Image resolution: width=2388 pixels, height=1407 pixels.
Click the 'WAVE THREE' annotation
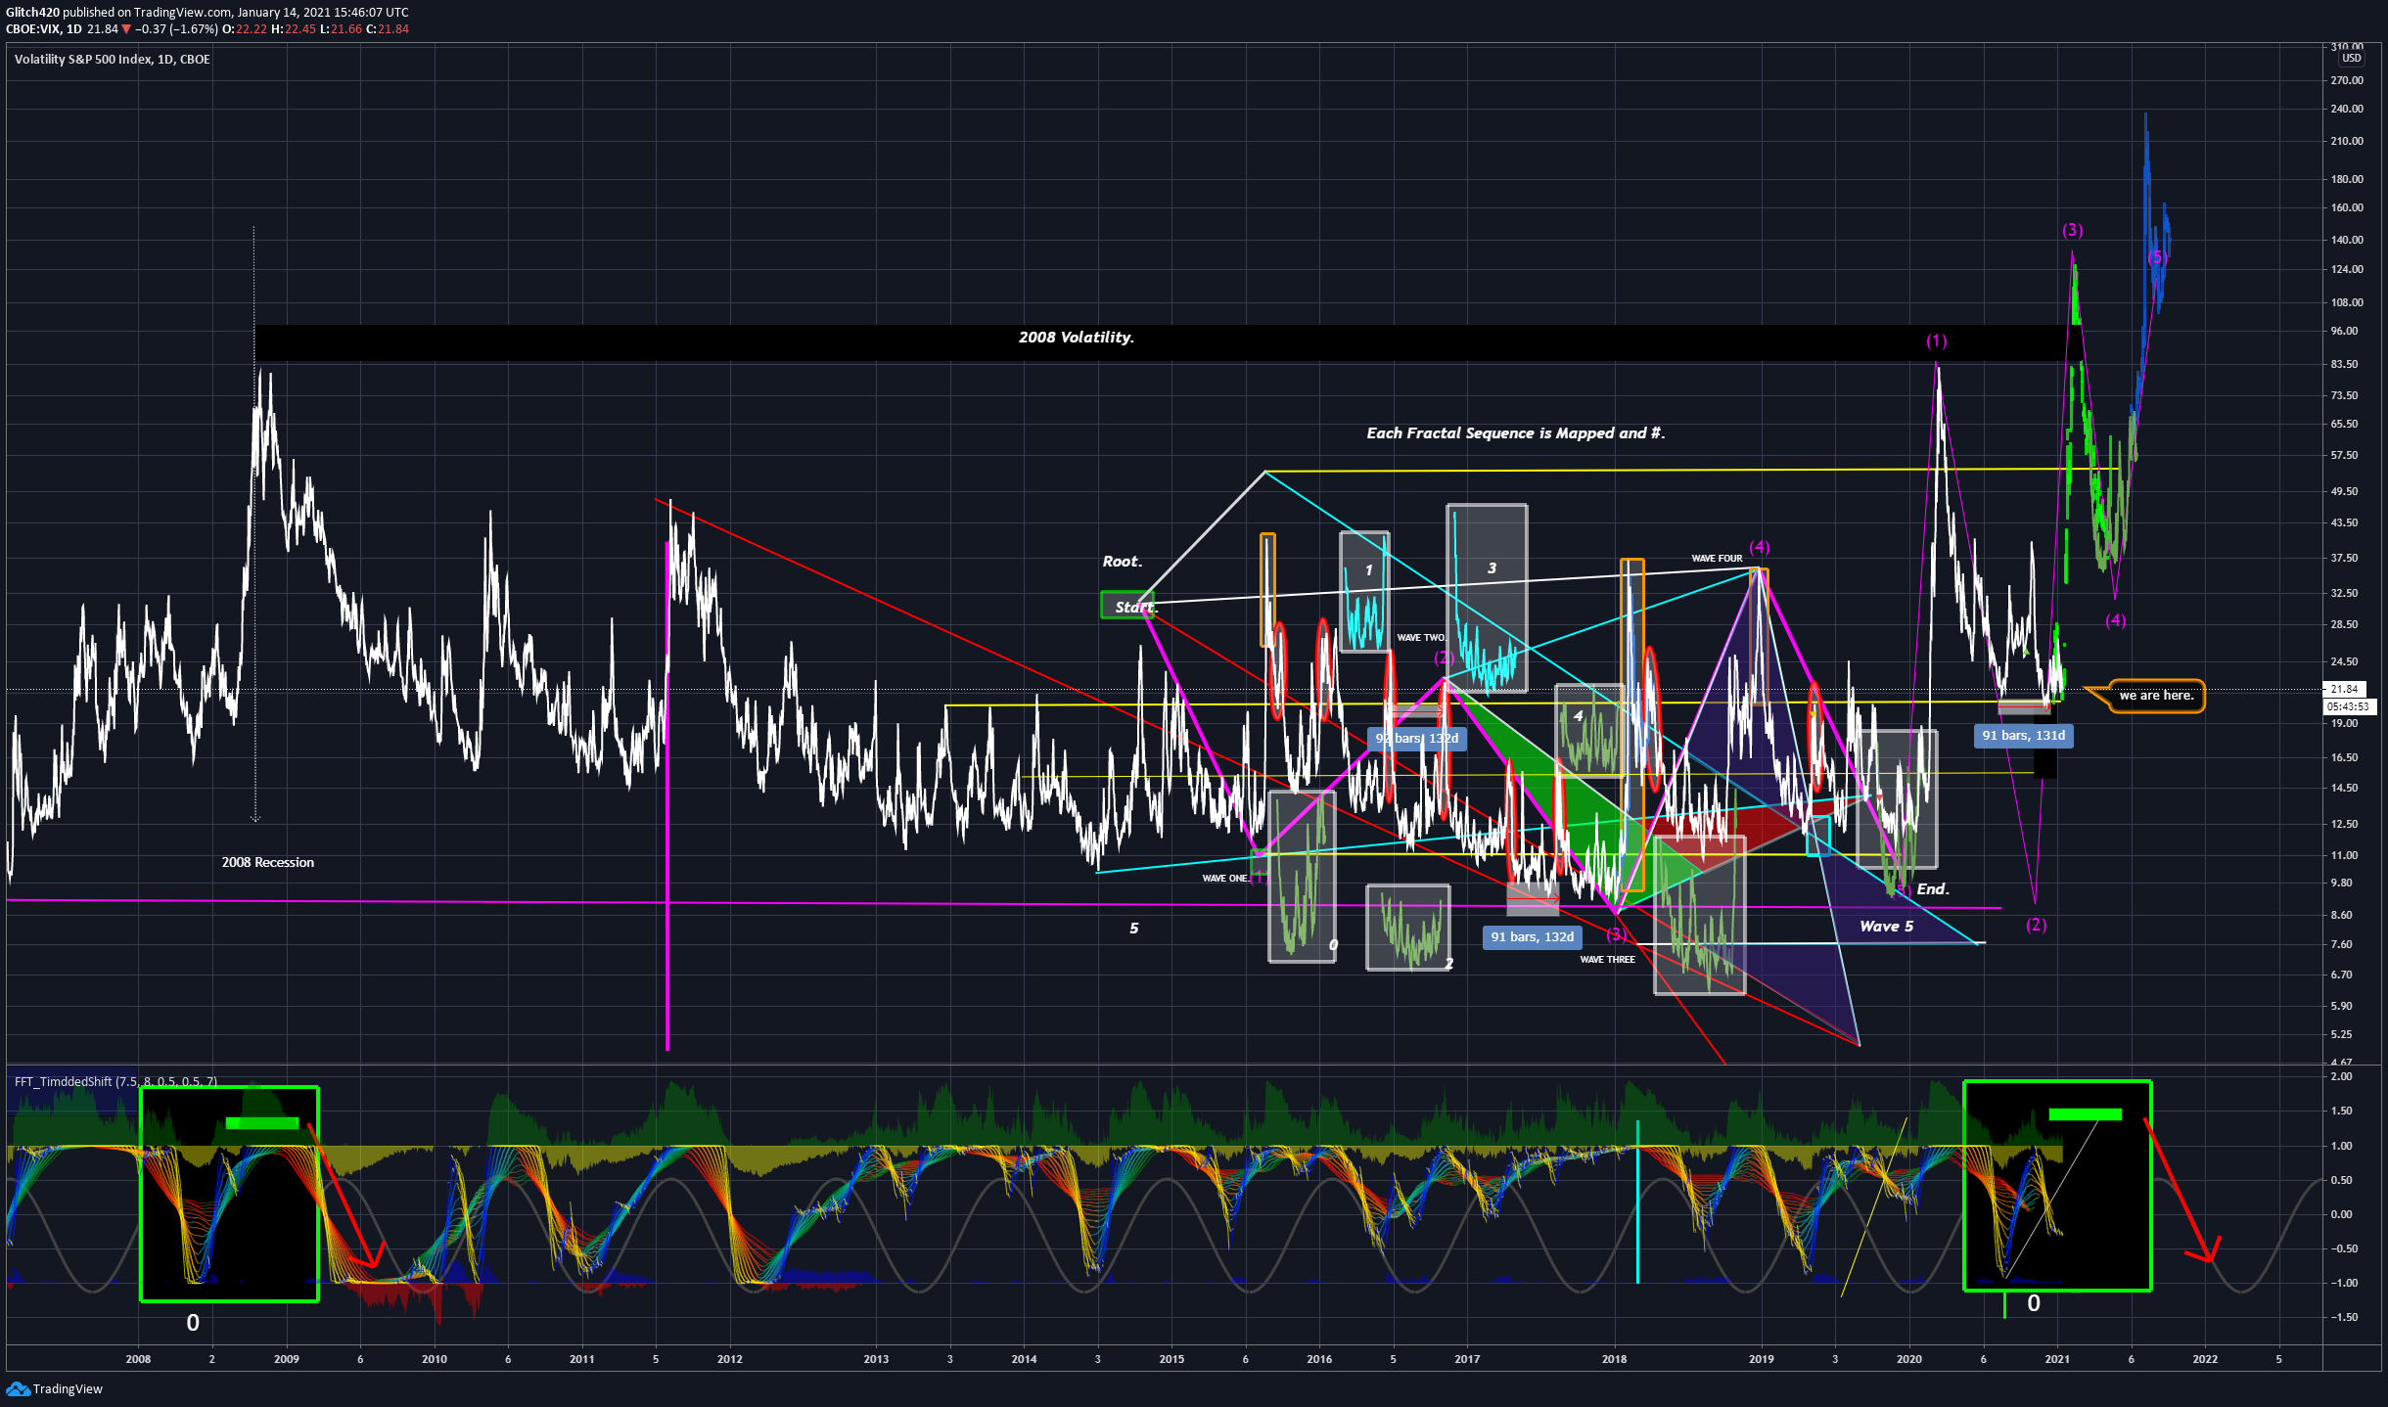[1607, 960]
